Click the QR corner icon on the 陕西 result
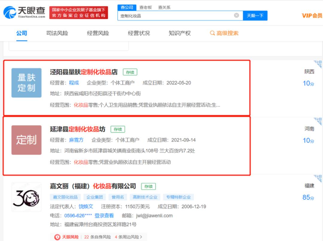This screenshot has width=323, height=241. coord(318,64)
